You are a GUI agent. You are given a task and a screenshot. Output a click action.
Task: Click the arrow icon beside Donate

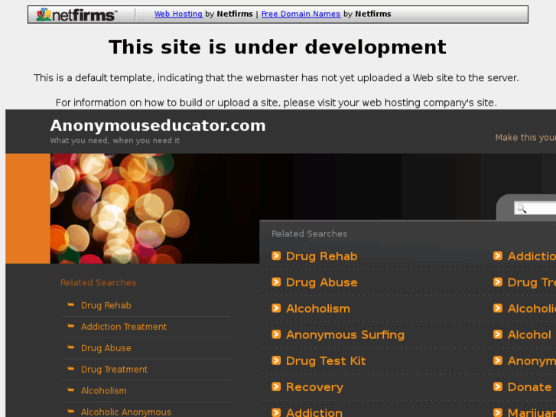(x=498, y=386)
